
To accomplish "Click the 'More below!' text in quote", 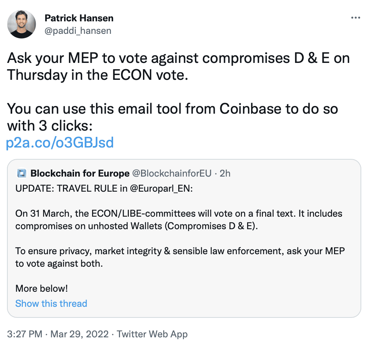I will pos(42,288).
